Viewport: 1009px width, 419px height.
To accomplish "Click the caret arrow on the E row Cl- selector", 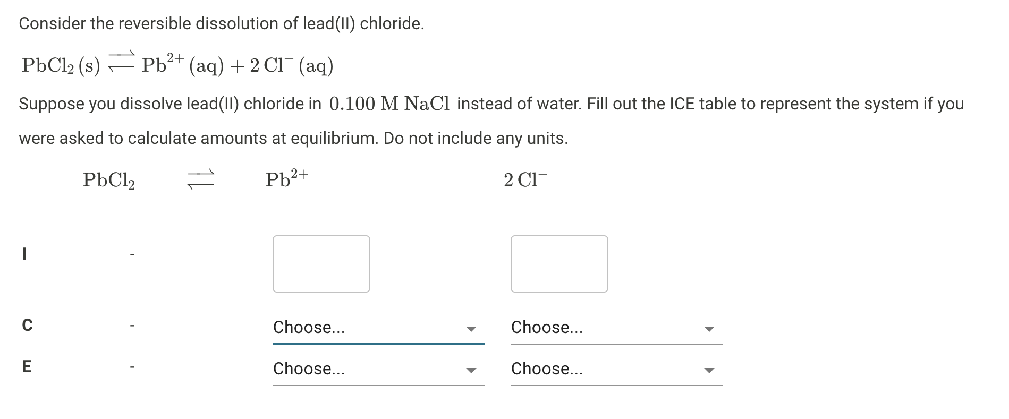I will click(710, 371).
